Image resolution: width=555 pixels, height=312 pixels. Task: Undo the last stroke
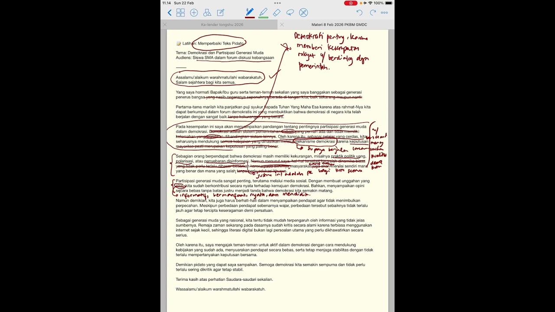click(359, 13)
